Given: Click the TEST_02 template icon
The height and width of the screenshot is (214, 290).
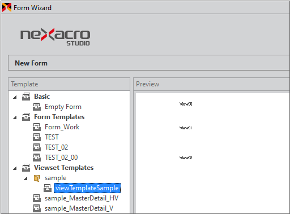Looking at the screenshot, I should pos(37,147).
